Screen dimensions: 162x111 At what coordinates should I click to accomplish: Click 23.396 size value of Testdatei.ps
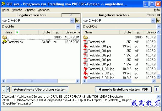[46, 42]
